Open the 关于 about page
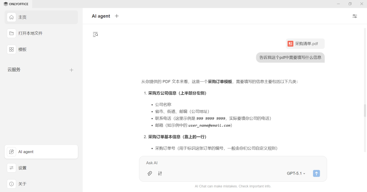The height and width of the screenshot is (192, 367). [x=41, y=184]
